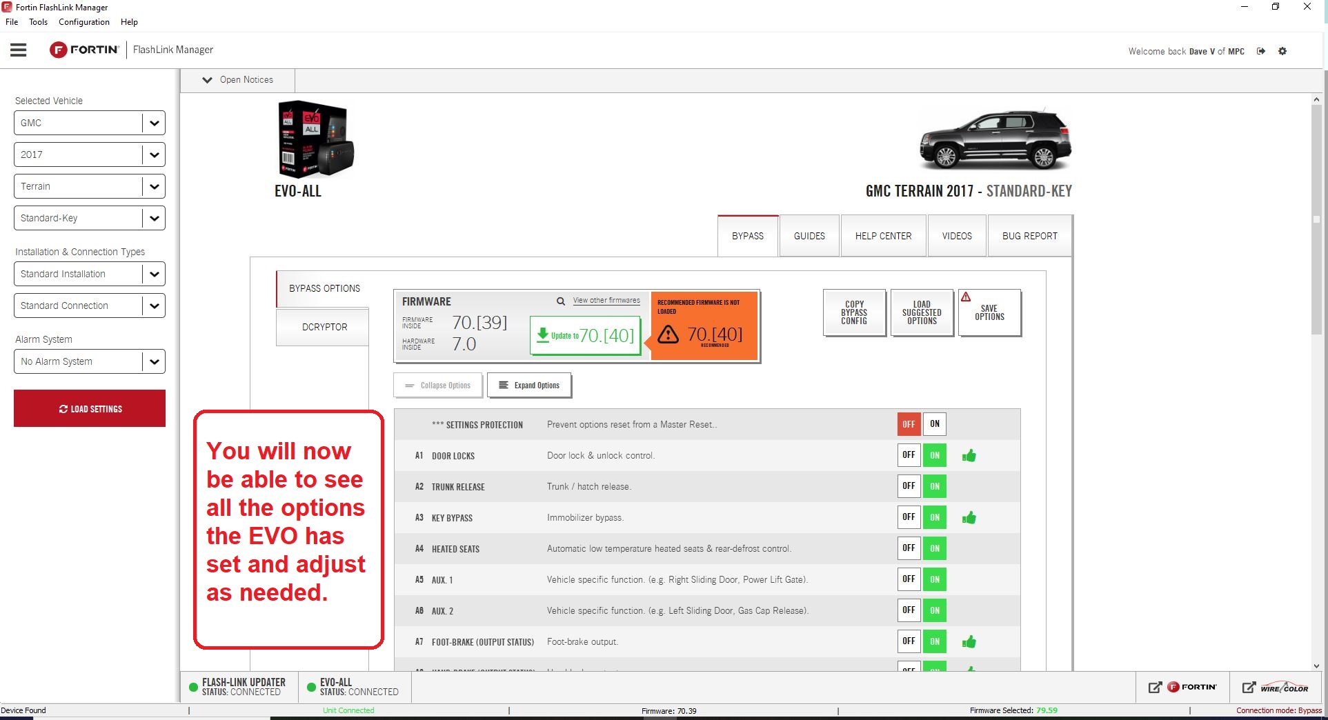This screenshot has height=720, width=1328.
Task: Click the scrollbar down arrow
Action: click(1316, 666)
